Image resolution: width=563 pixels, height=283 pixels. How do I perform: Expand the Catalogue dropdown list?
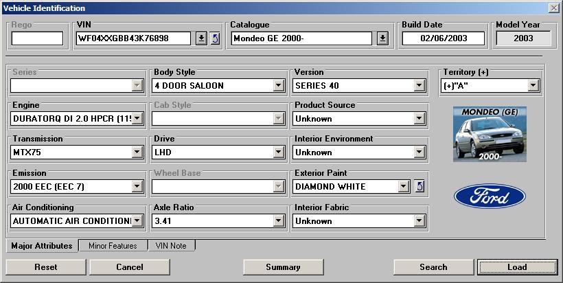pos(382,38)
